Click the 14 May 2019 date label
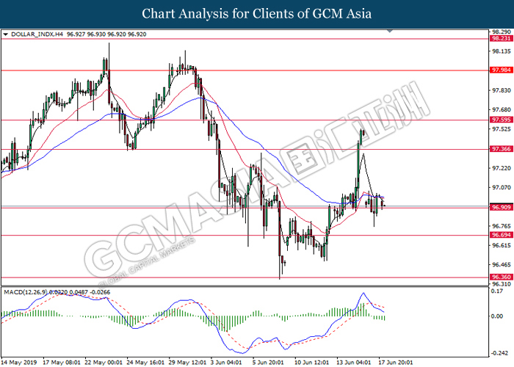The image size is (514, 367). pyautogui.click(x=19, y=363)
